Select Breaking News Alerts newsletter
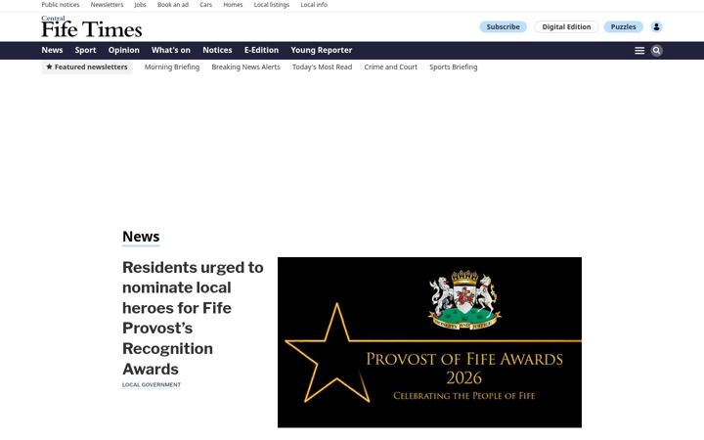This screenshot has width=704, height=440. pos(245,66)
